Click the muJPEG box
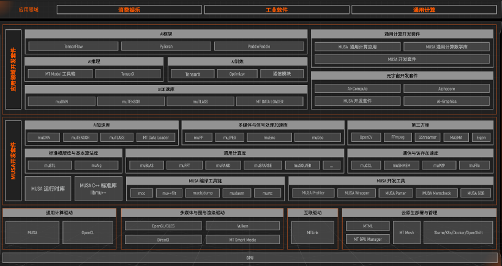Screen dimensions: 502x266 point(230,138)
